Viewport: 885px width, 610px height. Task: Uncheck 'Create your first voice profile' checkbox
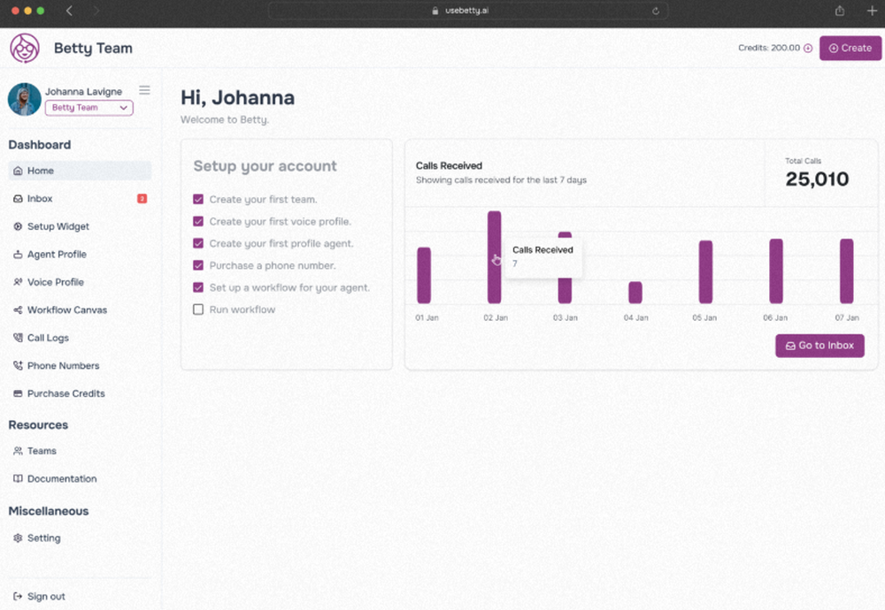click(x=198, y=221)
